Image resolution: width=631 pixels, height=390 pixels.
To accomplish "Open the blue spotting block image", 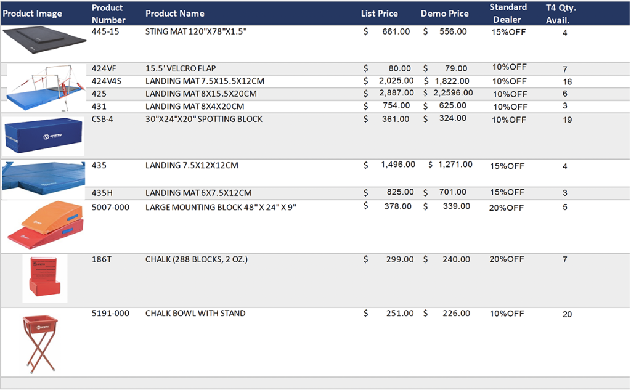I will click(x=43, y=136).
